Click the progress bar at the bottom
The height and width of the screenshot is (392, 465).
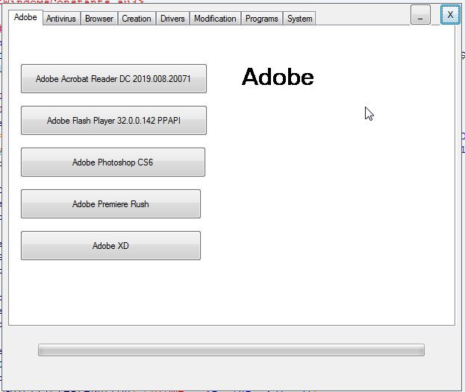tap(231, 350)
